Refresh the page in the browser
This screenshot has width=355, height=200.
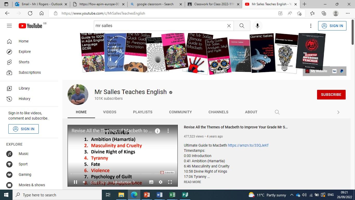coord(30,13)
